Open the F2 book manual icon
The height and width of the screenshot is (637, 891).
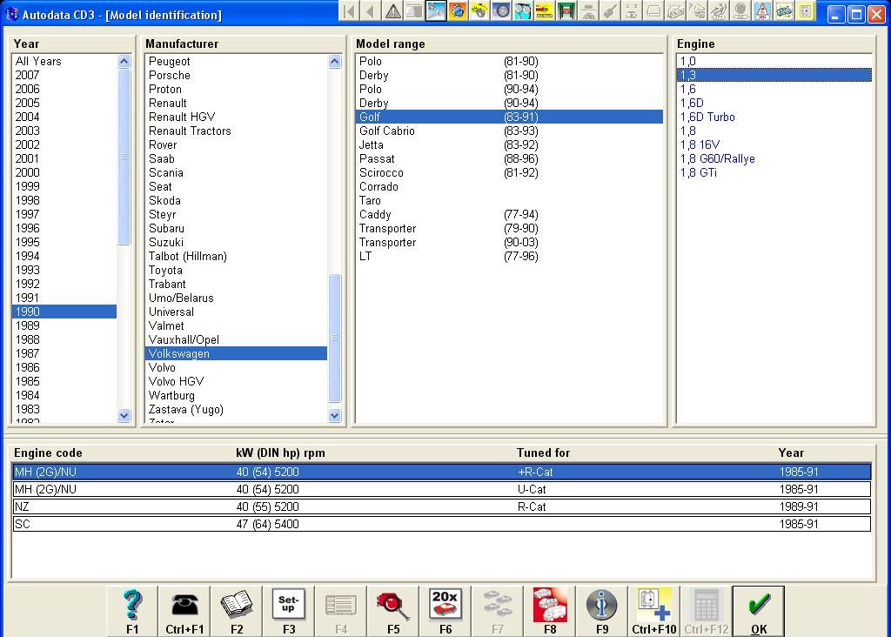point(237,610)
